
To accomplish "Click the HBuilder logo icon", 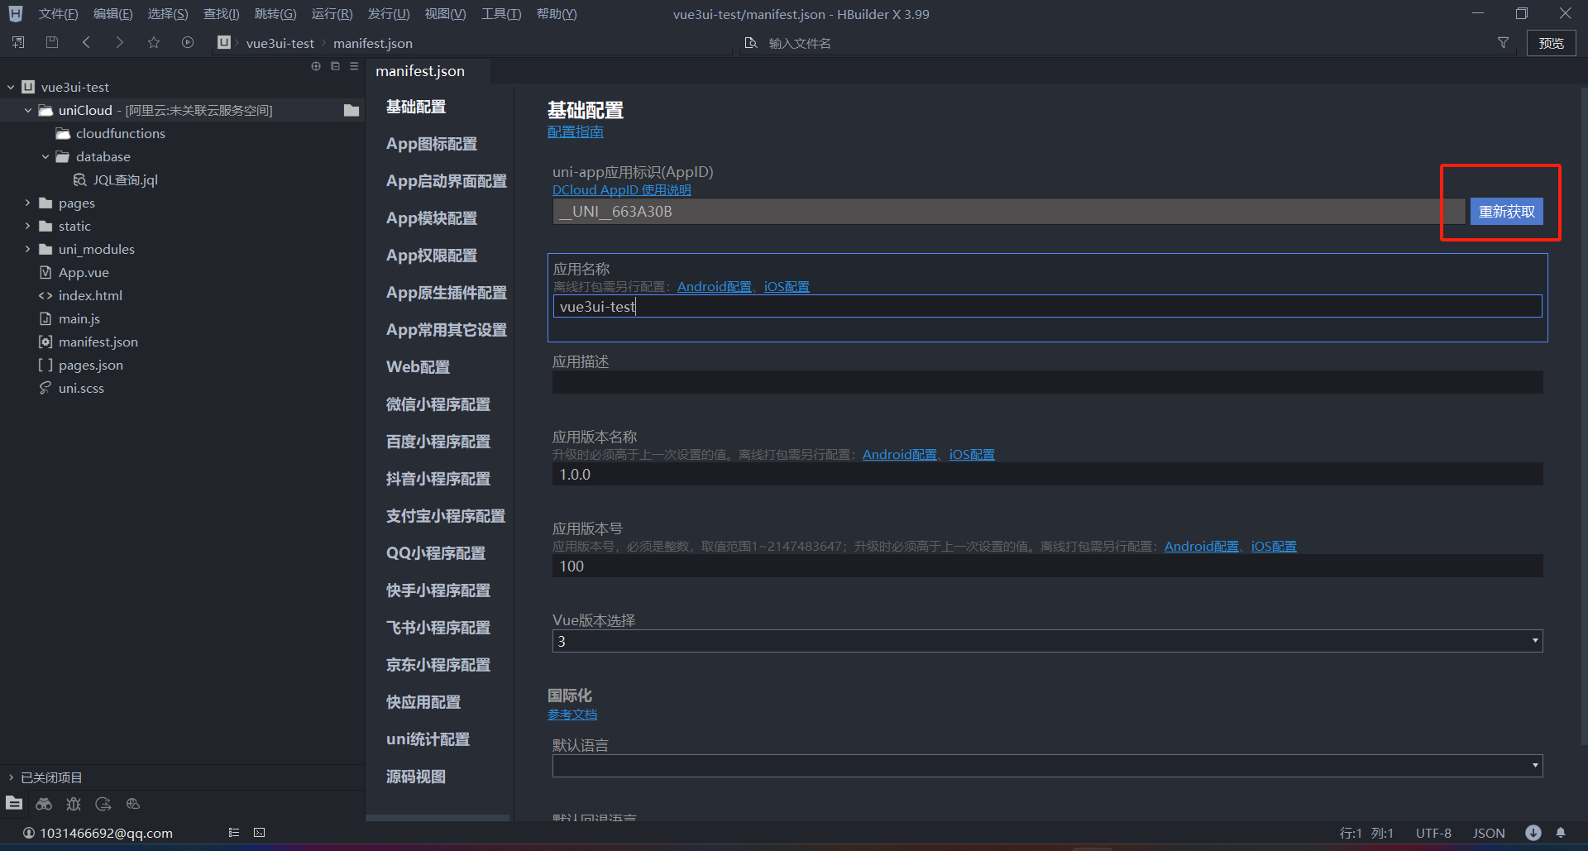I will point(16,14).
